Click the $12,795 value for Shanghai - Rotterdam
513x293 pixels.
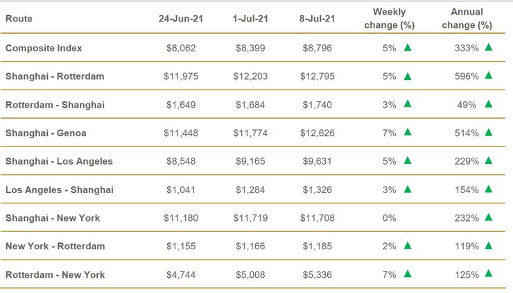point(318,76)
